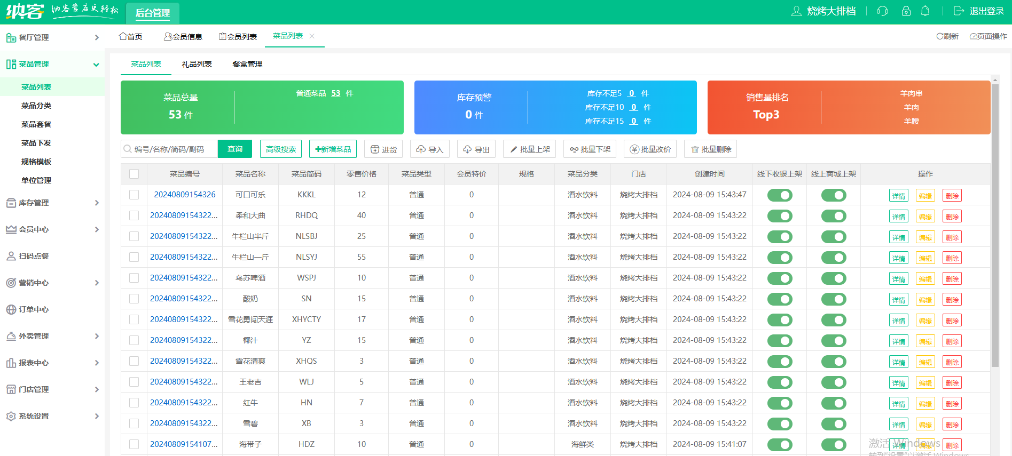Click the user avatar icon beside 烧烤大排档

coord(796,11)
